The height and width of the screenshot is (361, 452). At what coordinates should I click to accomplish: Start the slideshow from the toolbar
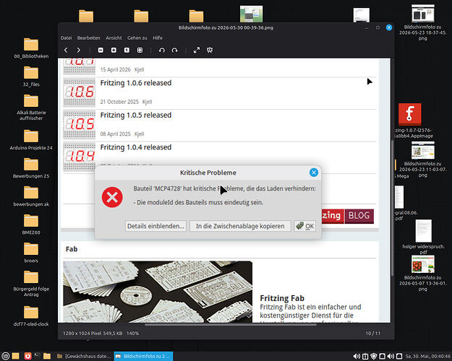click(210, 50)
